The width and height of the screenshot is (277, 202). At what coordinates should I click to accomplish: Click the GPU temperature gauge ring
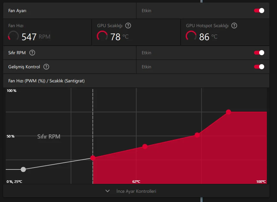tap(102, 36)
